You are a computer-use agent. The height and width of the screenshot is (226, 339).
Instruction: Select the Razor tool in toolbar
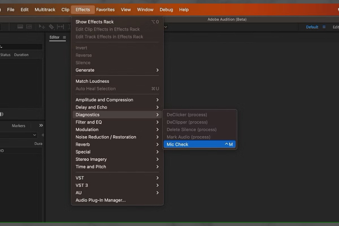pyautogui.click(x=51, y=27)
